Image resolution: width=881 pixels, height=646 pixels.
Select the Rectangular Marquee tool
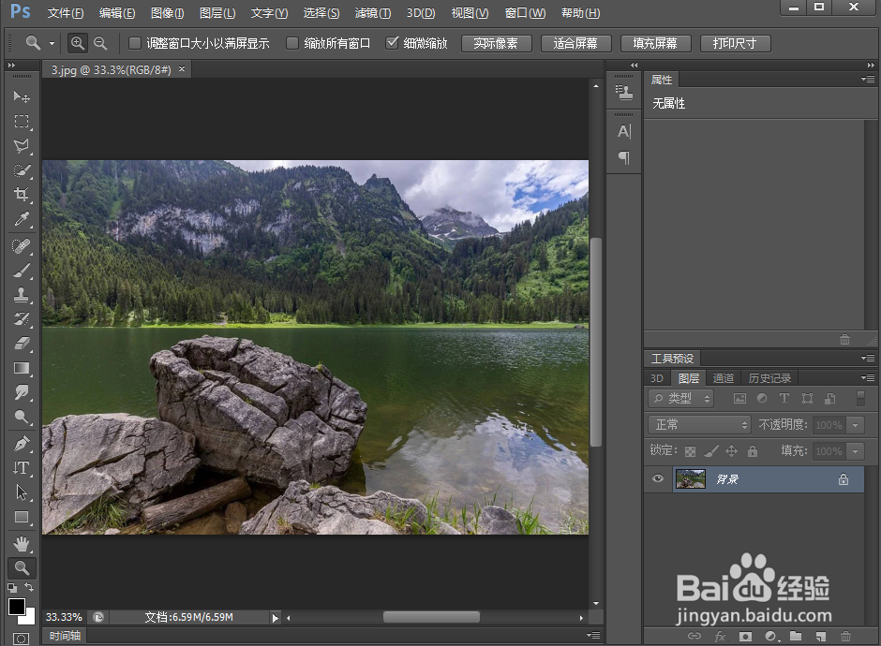(22, 121)
